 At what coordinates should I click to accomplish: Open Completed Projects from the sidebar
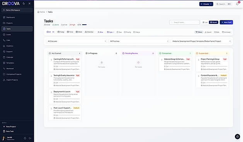tap(17, 74)
